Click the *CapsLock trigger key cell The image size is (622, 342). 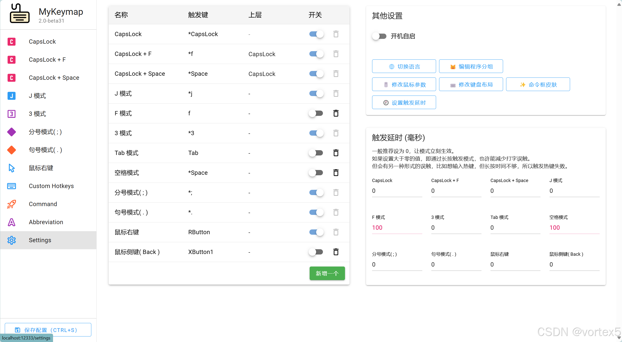tap(203, 34)
